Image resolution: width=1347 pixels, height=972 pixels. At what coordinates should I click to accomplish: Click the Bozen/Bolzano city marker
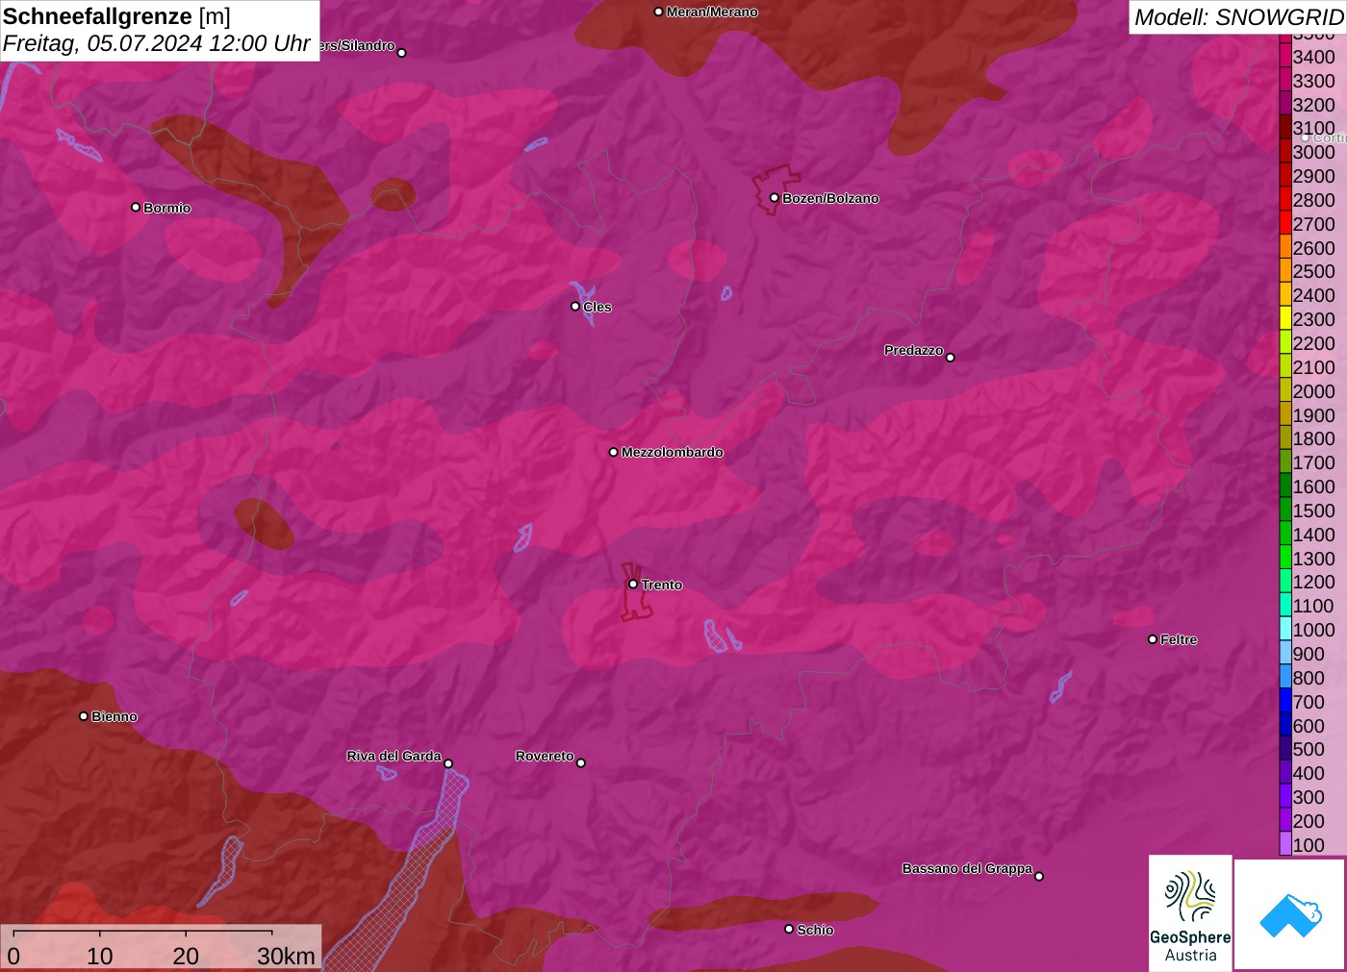774,198
